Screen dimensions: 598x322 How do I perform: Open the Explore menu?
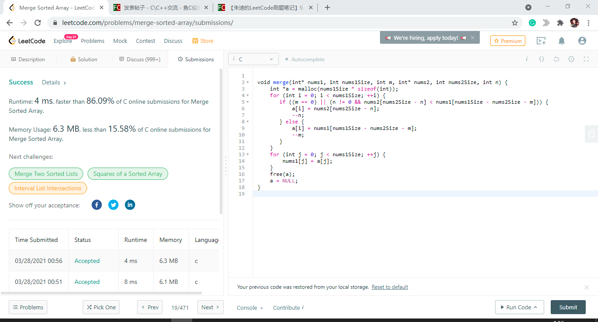point(63,41)
